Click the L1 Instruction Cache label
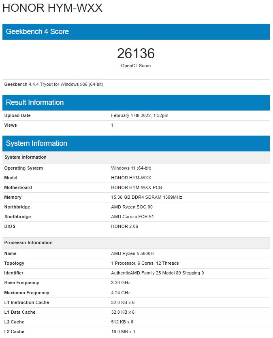This screenshot has height=338, width=273. [x=26, y=302]
